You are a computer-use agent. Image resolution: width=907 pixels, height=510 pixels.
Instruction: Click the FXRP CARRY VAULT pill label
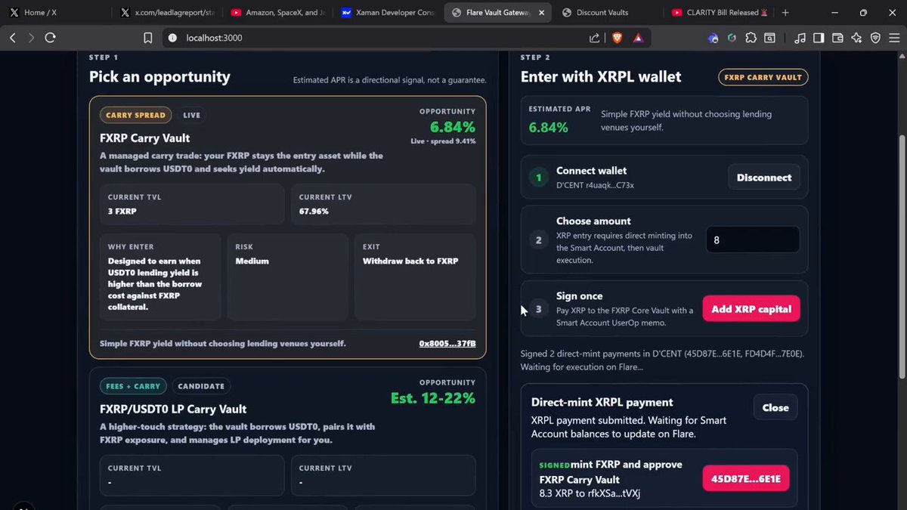763,77
